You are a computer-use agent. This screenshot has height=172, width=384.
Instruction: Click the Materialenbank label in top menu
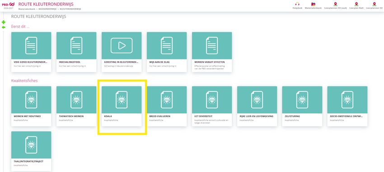coord(313,8)
